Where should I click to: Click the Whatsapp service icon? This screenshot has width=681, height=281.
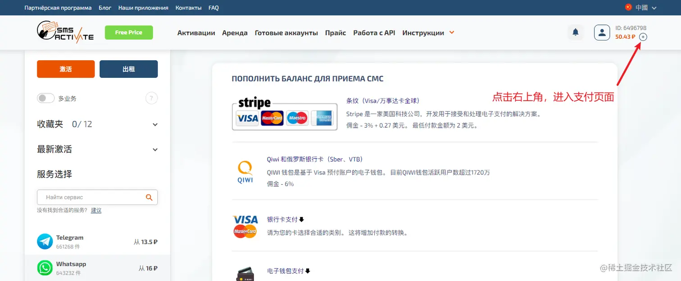point(45,268)
